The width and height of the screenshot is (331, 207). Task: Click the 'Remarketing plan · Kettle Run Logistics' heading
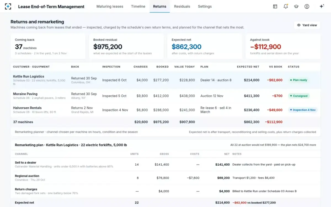pos(71,145)
